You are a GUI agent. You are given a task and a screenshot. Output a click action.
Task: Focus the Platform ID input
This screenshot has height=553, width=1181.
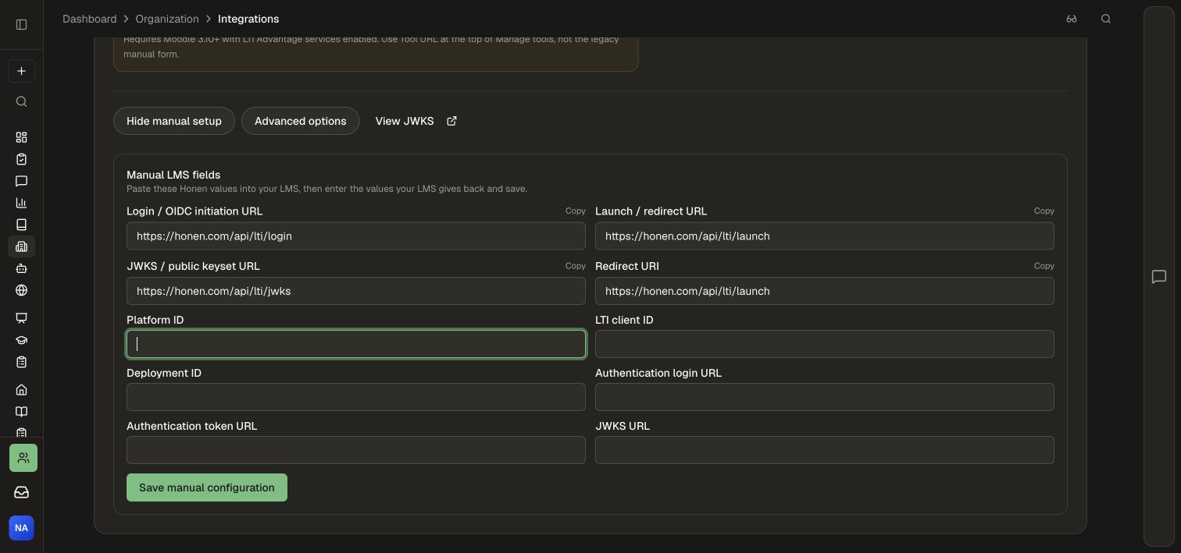[x=356, y=344]
